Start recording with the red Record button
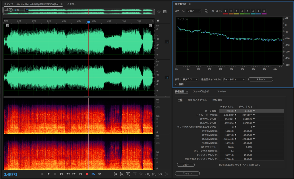 click(87, 174)
